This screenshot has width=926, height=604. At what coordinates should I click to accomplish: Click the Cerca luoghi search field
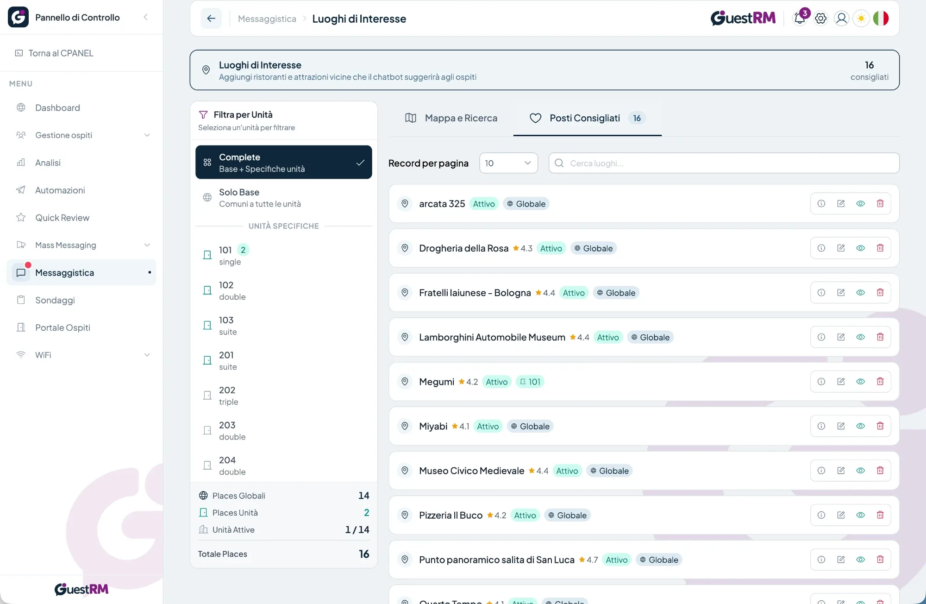[724, 163]
